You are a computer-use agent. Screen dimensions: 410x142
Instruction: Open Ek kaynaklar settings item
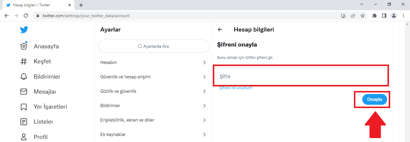[153, 134]
